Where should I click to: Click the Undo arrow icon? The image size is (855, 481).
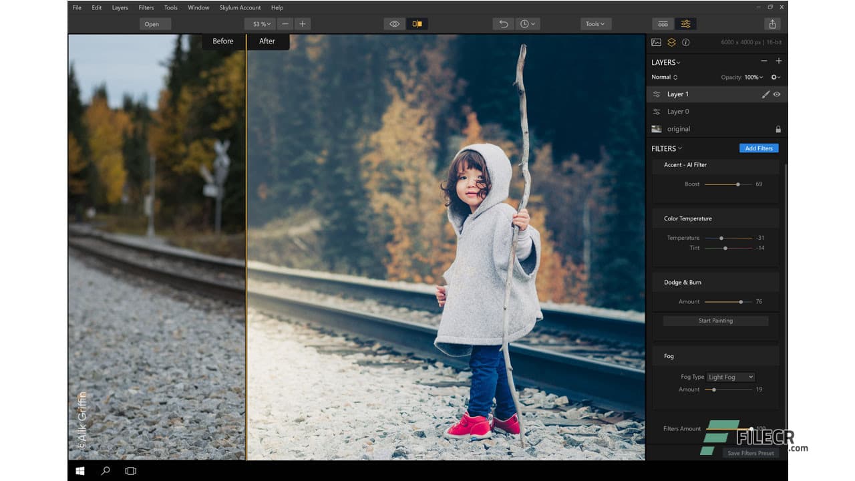point(503,23)
